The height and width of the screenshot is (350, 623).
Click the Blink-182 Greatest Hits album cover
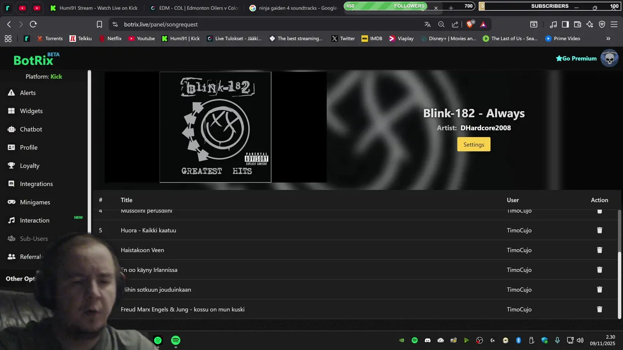pyautogui.click(x=215, y=127)
